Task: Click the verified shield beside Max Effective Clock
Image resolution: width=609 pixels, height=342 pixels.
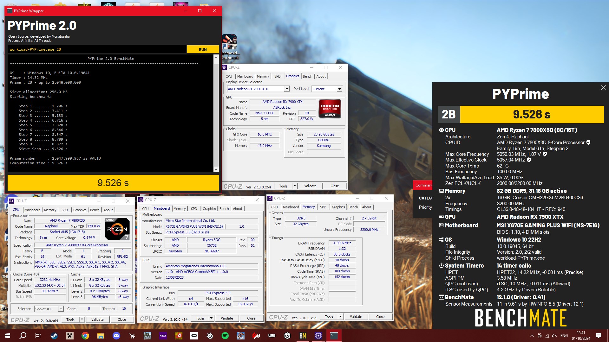Action: click(x=529, y=160)
